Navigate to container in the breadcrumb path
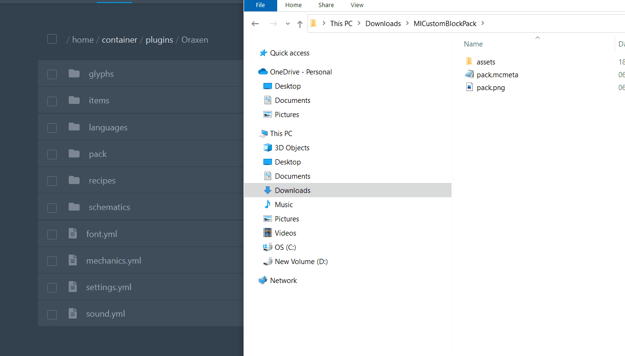This screenshot has width=625, height=356. (x=119, y=40)
